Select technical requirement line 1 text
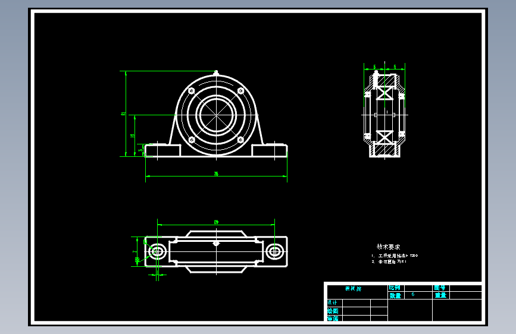This screenshot has height=334, width=516. [x=395, y=256]
